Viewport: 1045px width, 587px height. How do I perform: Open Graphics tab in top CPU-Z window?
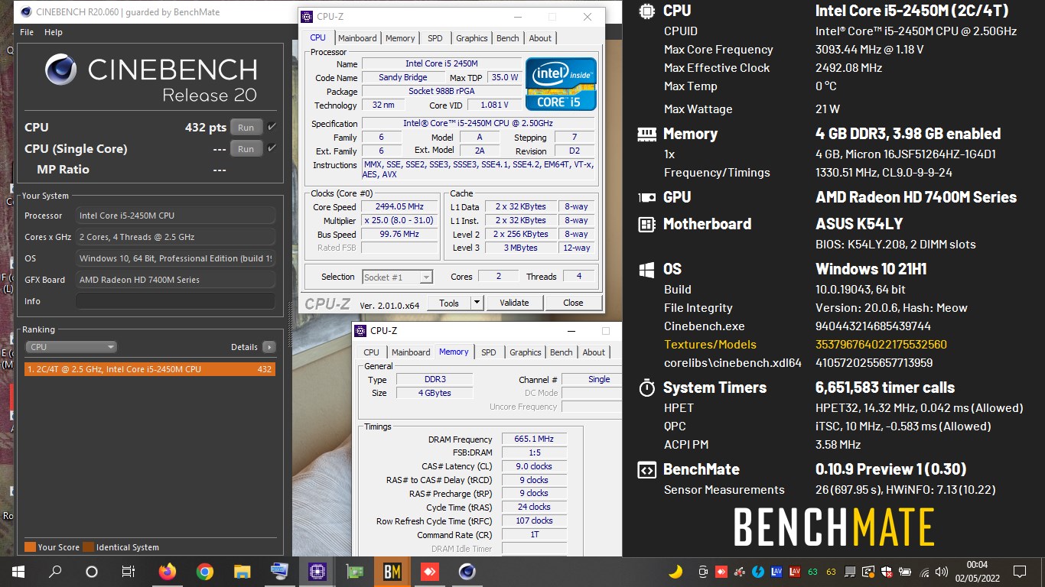472,38
